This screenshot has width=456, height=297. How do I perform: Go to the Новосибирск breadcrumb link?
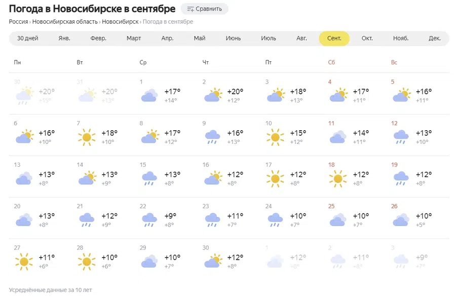click(120, 22)
